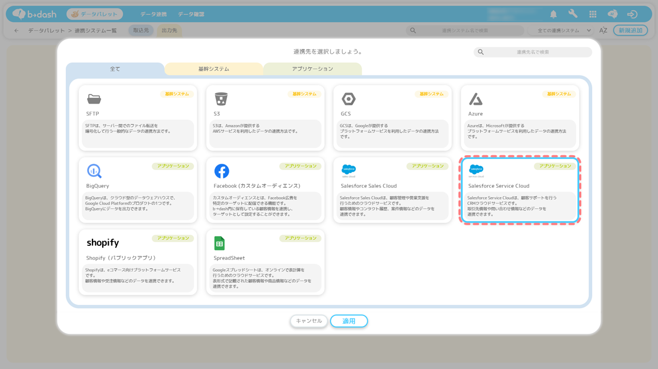Focus the 連携システム名で検索 search field
The width and height of the screenshot is (658, 369).
tap(465, 30)
